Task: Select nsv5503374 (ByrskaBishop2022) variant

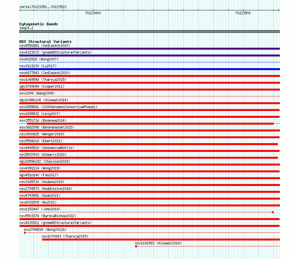Action: coord(48,216)
